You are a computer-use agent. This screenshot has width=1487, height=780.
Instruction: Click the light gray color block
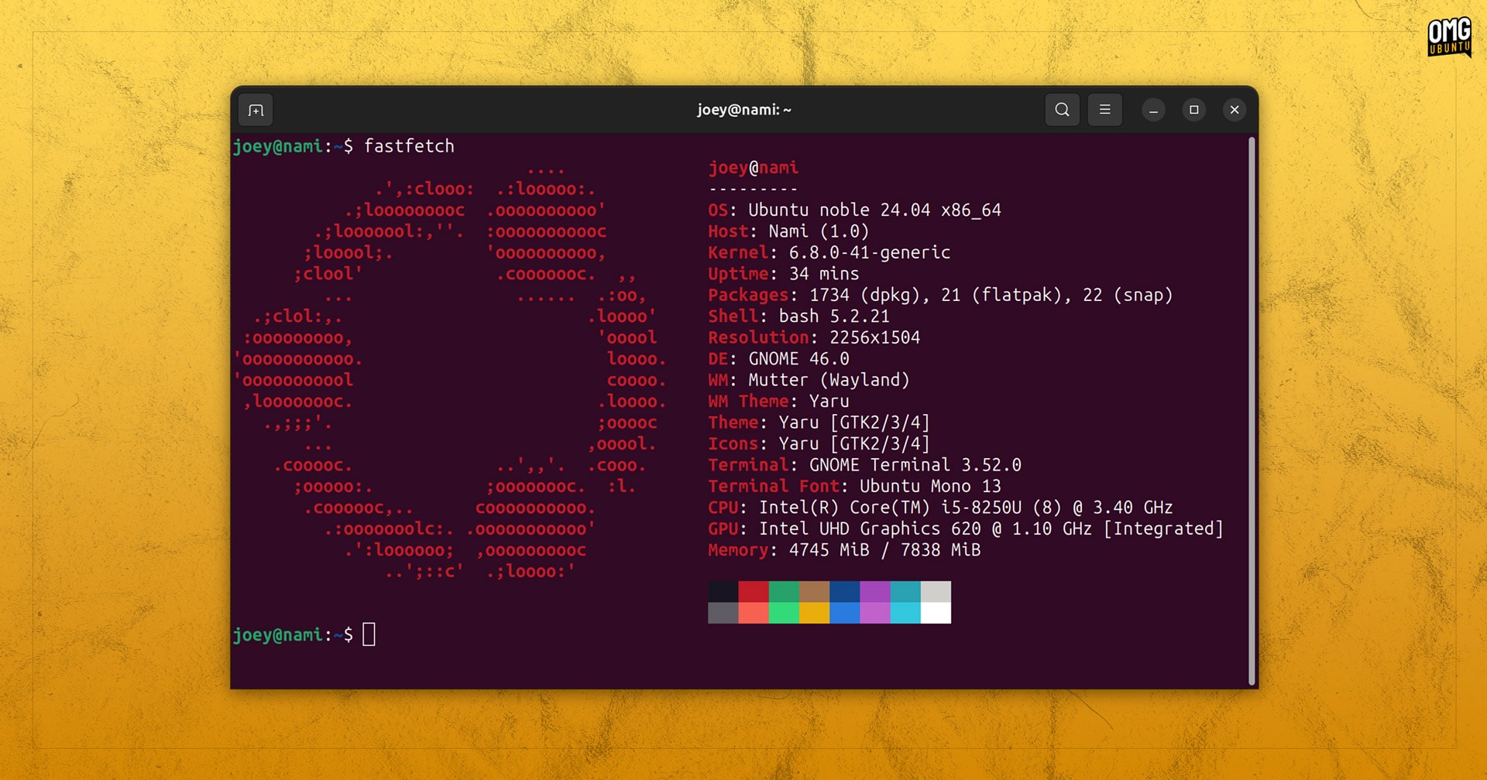click(x=936, y=592)
